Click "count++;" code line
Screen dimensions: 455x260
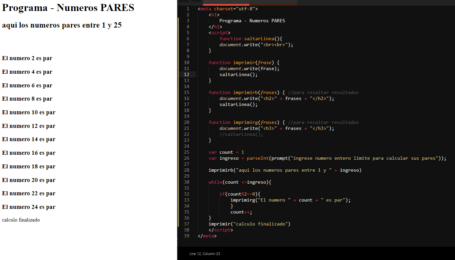tap(241, 212)
